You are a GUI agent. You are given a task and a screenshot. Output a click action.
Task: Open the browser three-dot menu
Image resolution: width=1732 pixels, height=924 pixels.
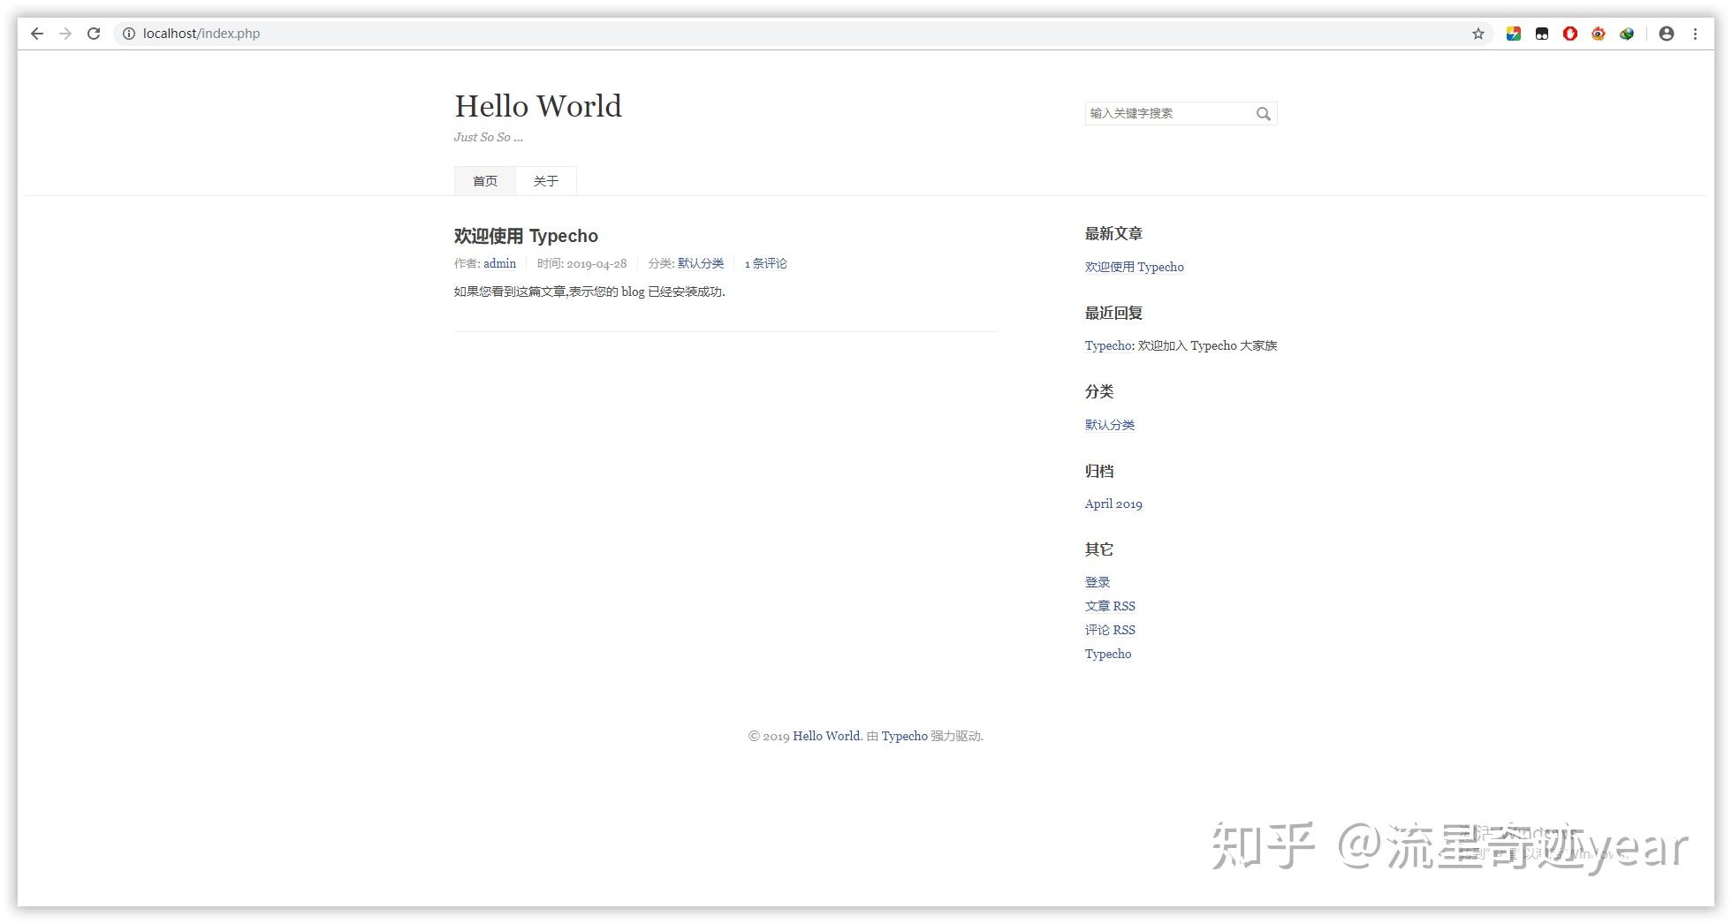pos(1695,34)
